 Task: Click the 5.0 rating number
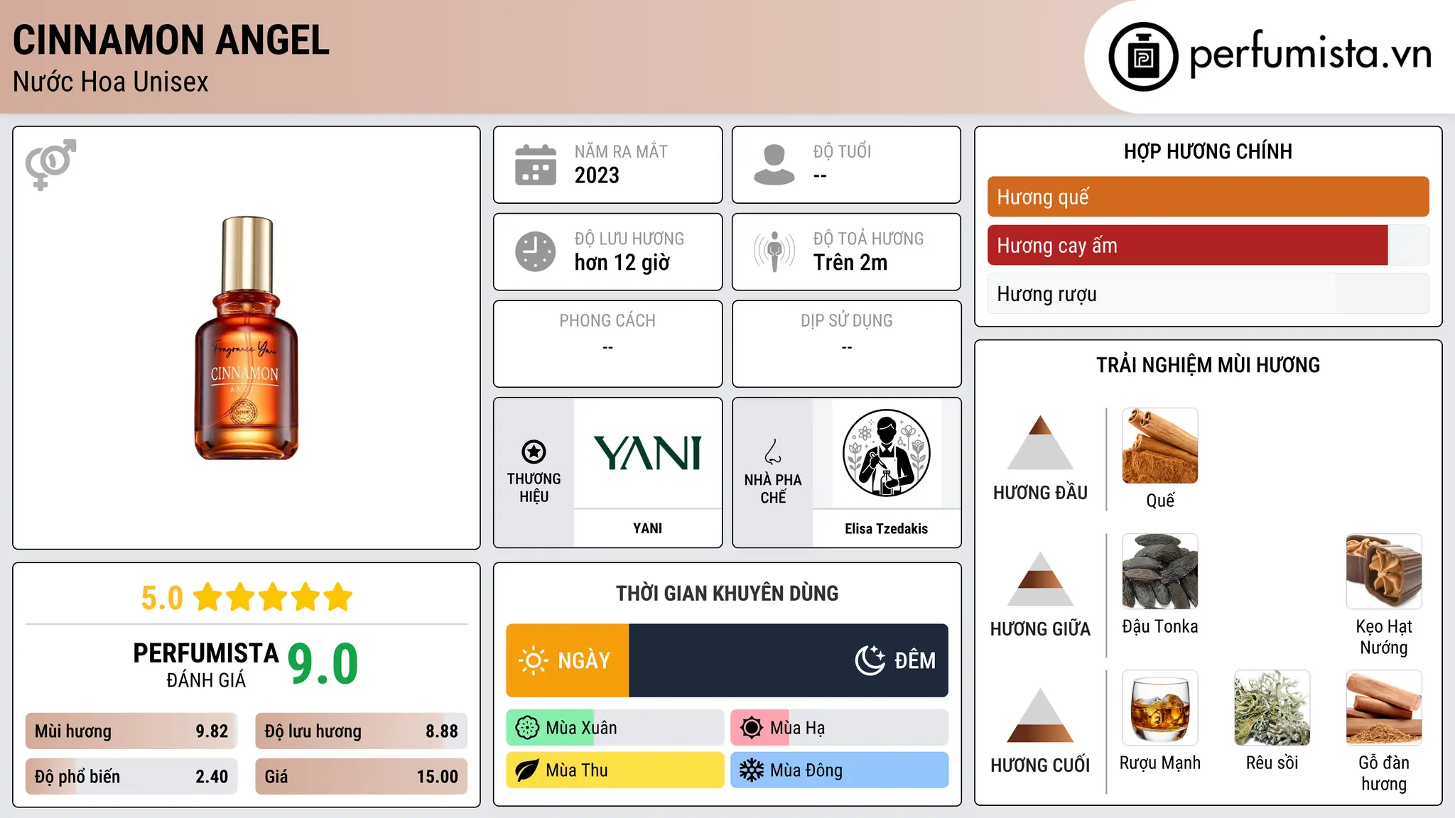[x=162, y=598]
